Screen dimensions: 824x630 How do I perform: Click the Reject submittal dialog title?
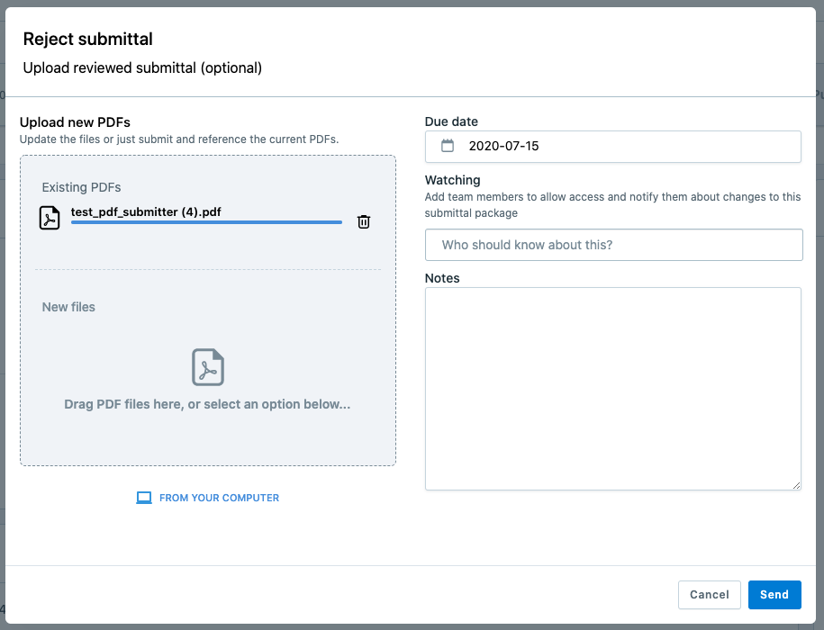click(x=87, y=39)
